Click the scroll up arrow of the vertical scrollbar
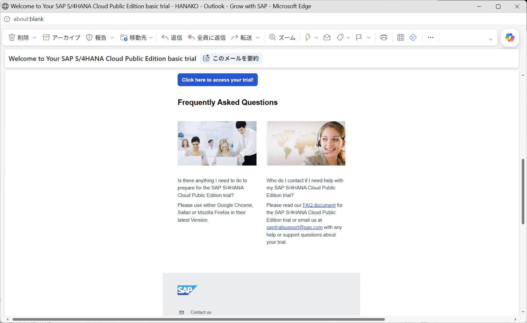 pos(523,75)
